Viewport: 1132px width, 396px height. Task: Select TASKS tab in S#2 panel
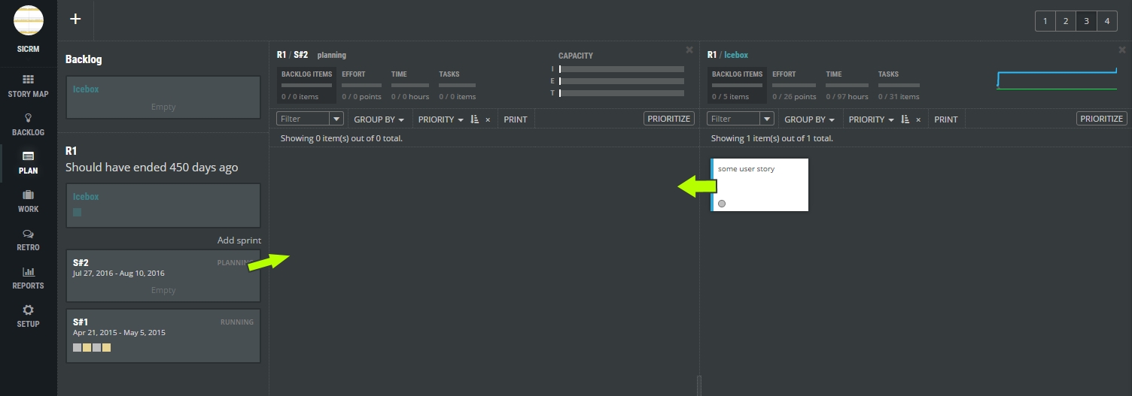coord(458,85)
